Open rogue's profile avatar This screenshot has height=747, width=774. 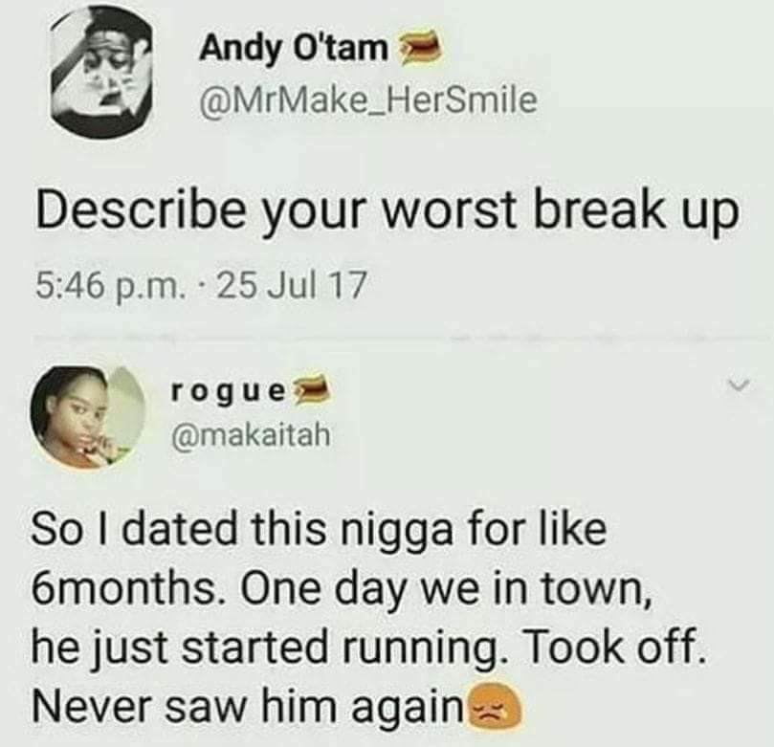pyautogui.click(x=89, y=417)
